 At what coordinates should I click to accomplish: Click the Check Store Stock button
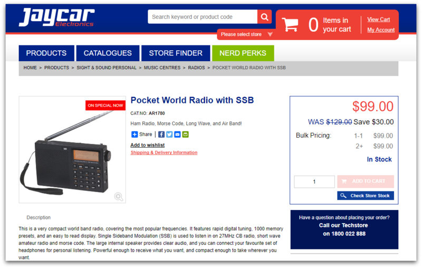366,196
